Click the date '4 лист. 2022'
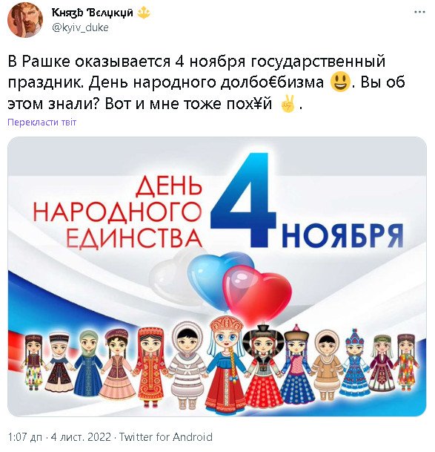 tap(81, 437)
